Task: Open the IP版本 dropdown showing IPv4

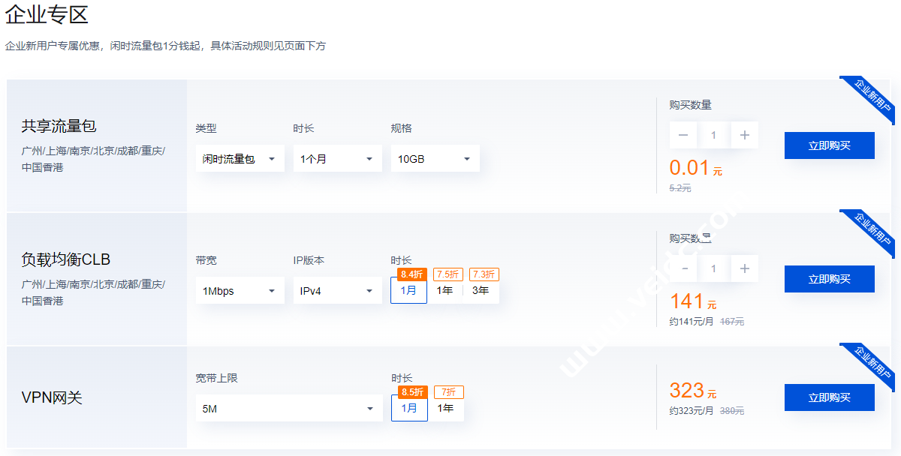Action: (338, 291)
